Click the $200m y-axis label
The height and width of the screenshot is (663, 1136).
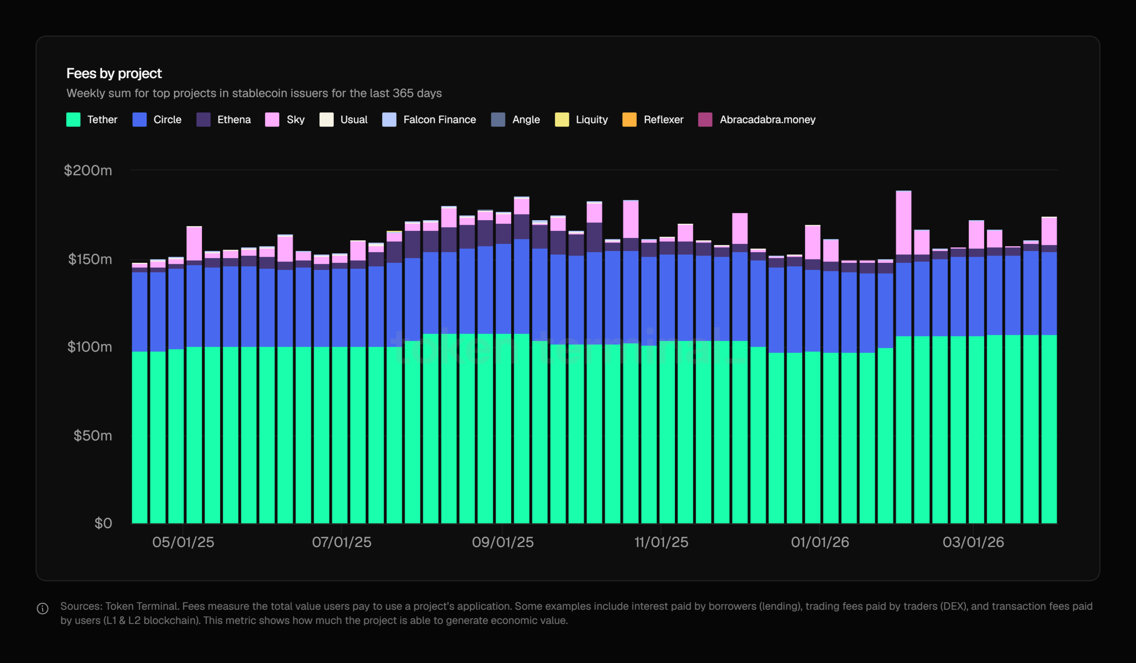[x=88, y=171]
